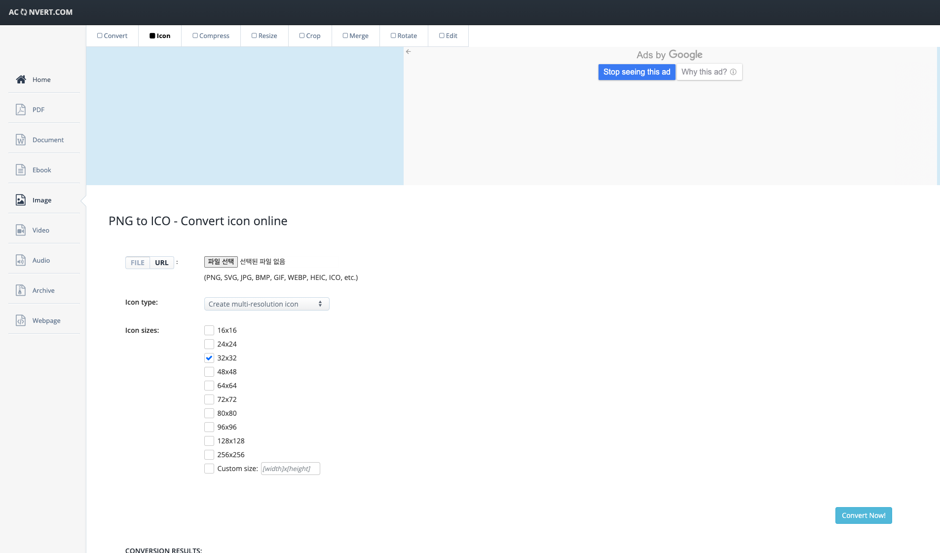
Task: Open the Icon type dropdown
Action: point(266,304)
